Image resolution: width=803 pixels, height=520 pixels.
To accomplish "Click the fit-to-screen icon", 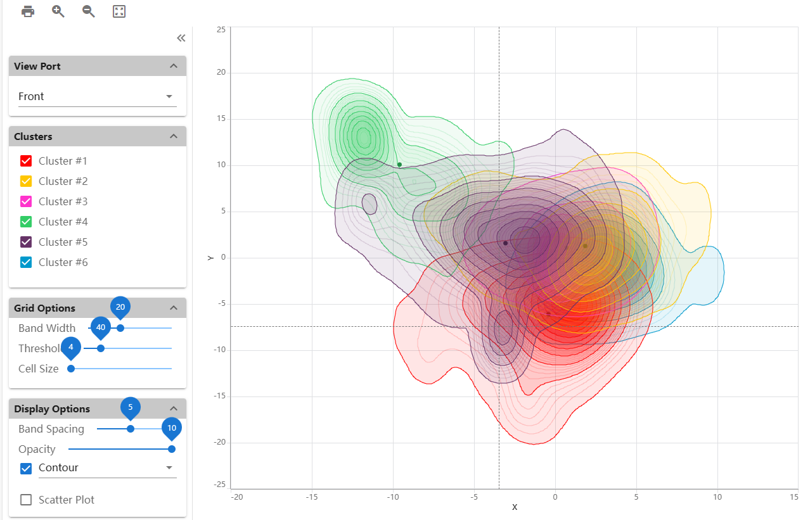I will [119, 11].
